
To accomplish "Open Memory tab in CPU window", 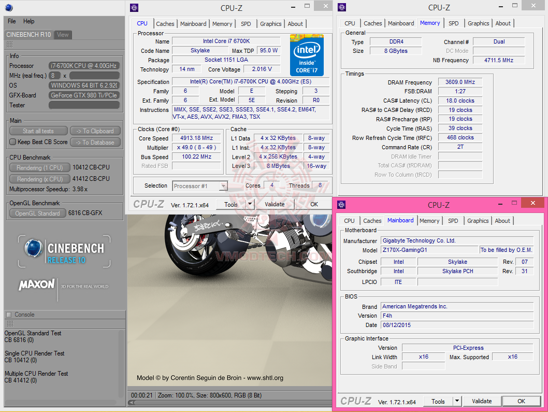I will pyautogui.click(x=222, y=24).
